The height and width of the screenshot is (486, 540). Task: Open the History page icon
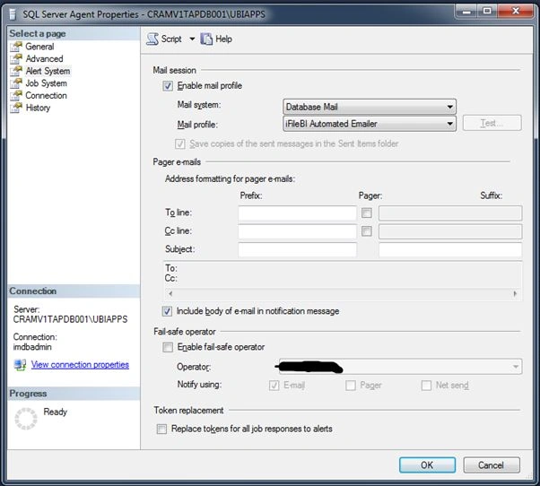[16, 108]
